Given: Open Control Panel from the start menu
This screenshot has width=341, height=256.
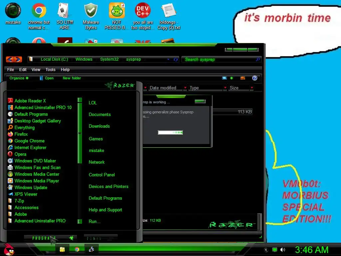Looking at the screenshot, I should [102, 175].
